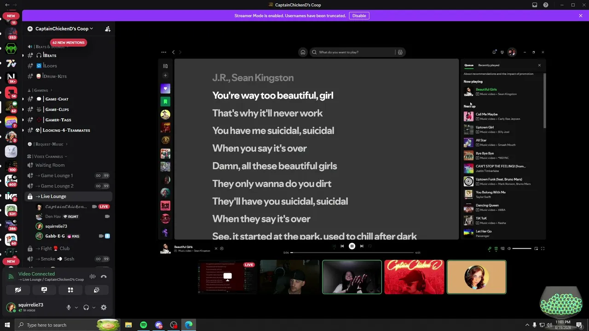Deafen with Discord headphone button

86,308
